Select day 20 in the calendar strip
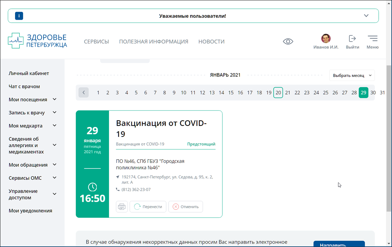The image size is (392, 247). click(278, 93)
